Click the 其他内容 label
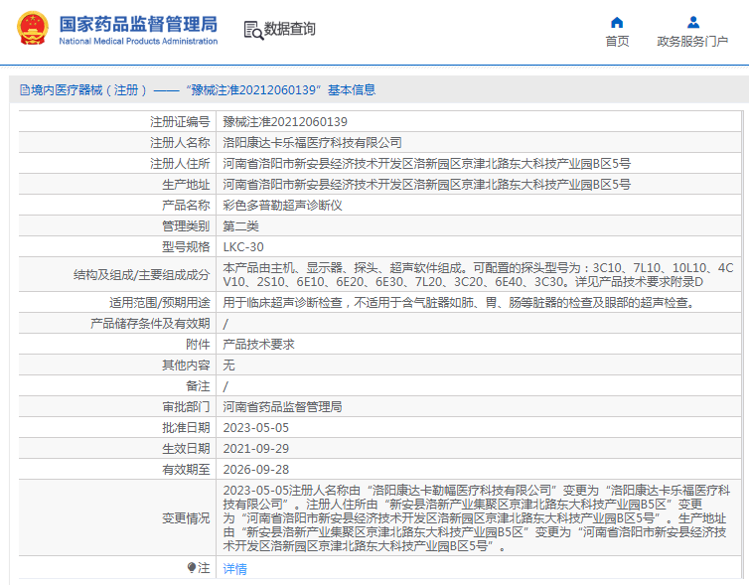This screenshot has height=585, width=749. pyautogui.click(x=186, y=366)
